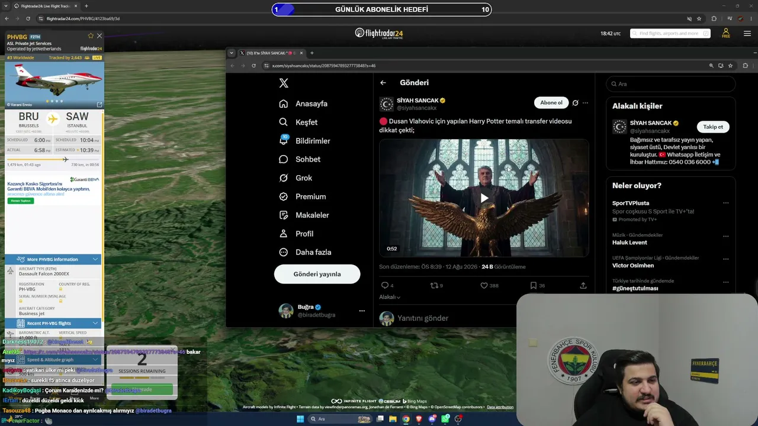Open Makaleler articles icon in X sidebar
This screenshot has height=426, width=758.
[x=284, y=215]
